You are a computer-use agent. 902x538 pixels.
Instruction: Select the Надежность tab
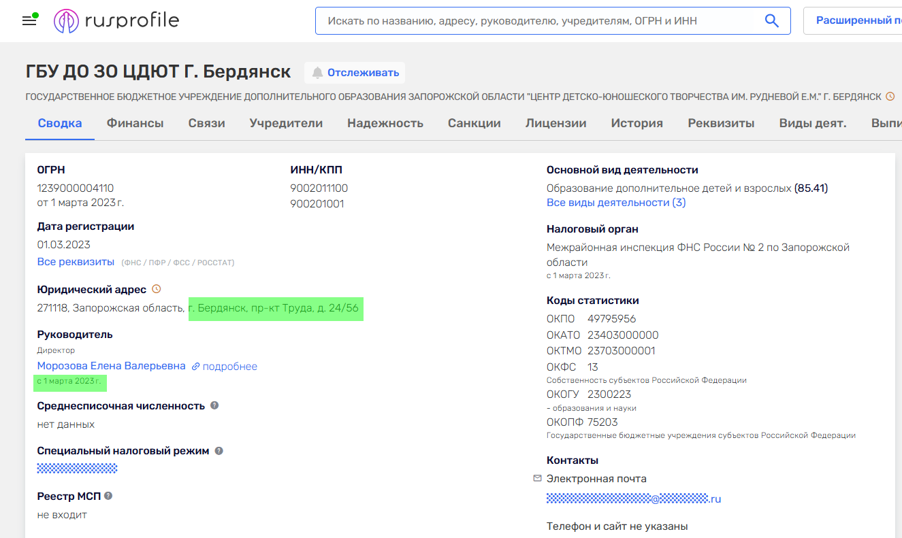tap(385, 123)
